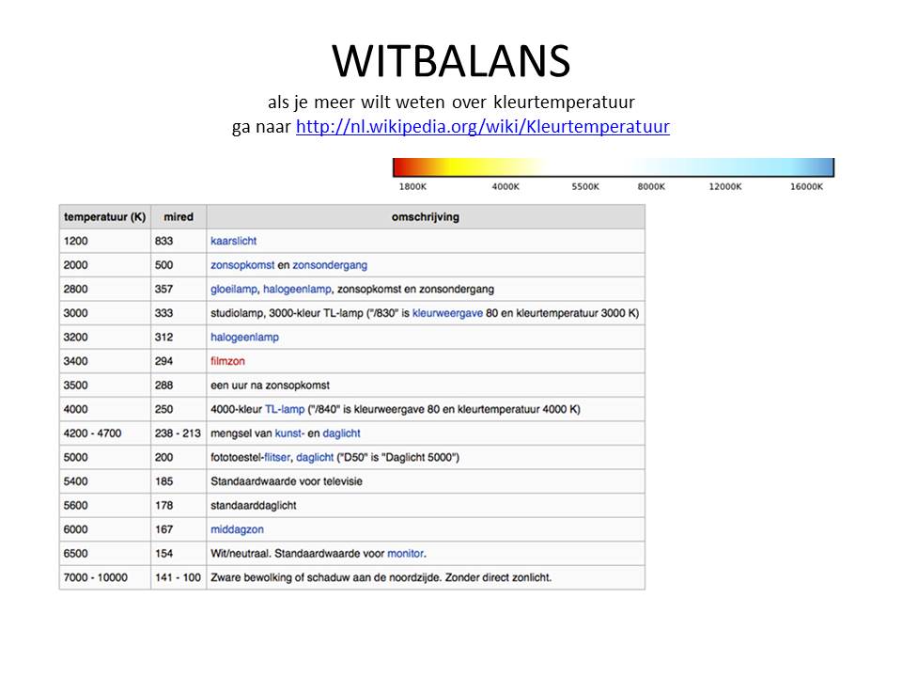The width and height of the screenshot is (902, 677).
Task: Click the flitser link in the 5000 row
Action: (x=276, y=458)
